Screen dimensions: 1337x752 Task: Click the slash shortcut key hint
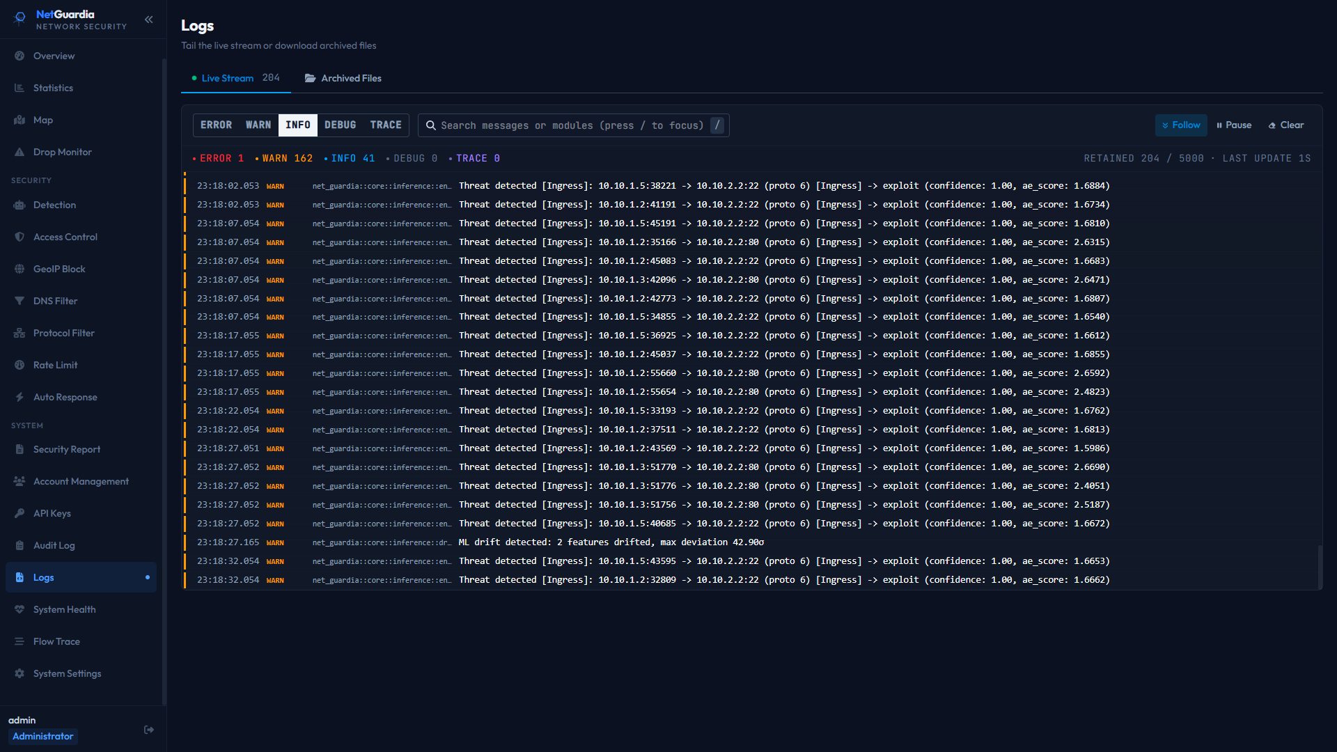coord(717,125)
